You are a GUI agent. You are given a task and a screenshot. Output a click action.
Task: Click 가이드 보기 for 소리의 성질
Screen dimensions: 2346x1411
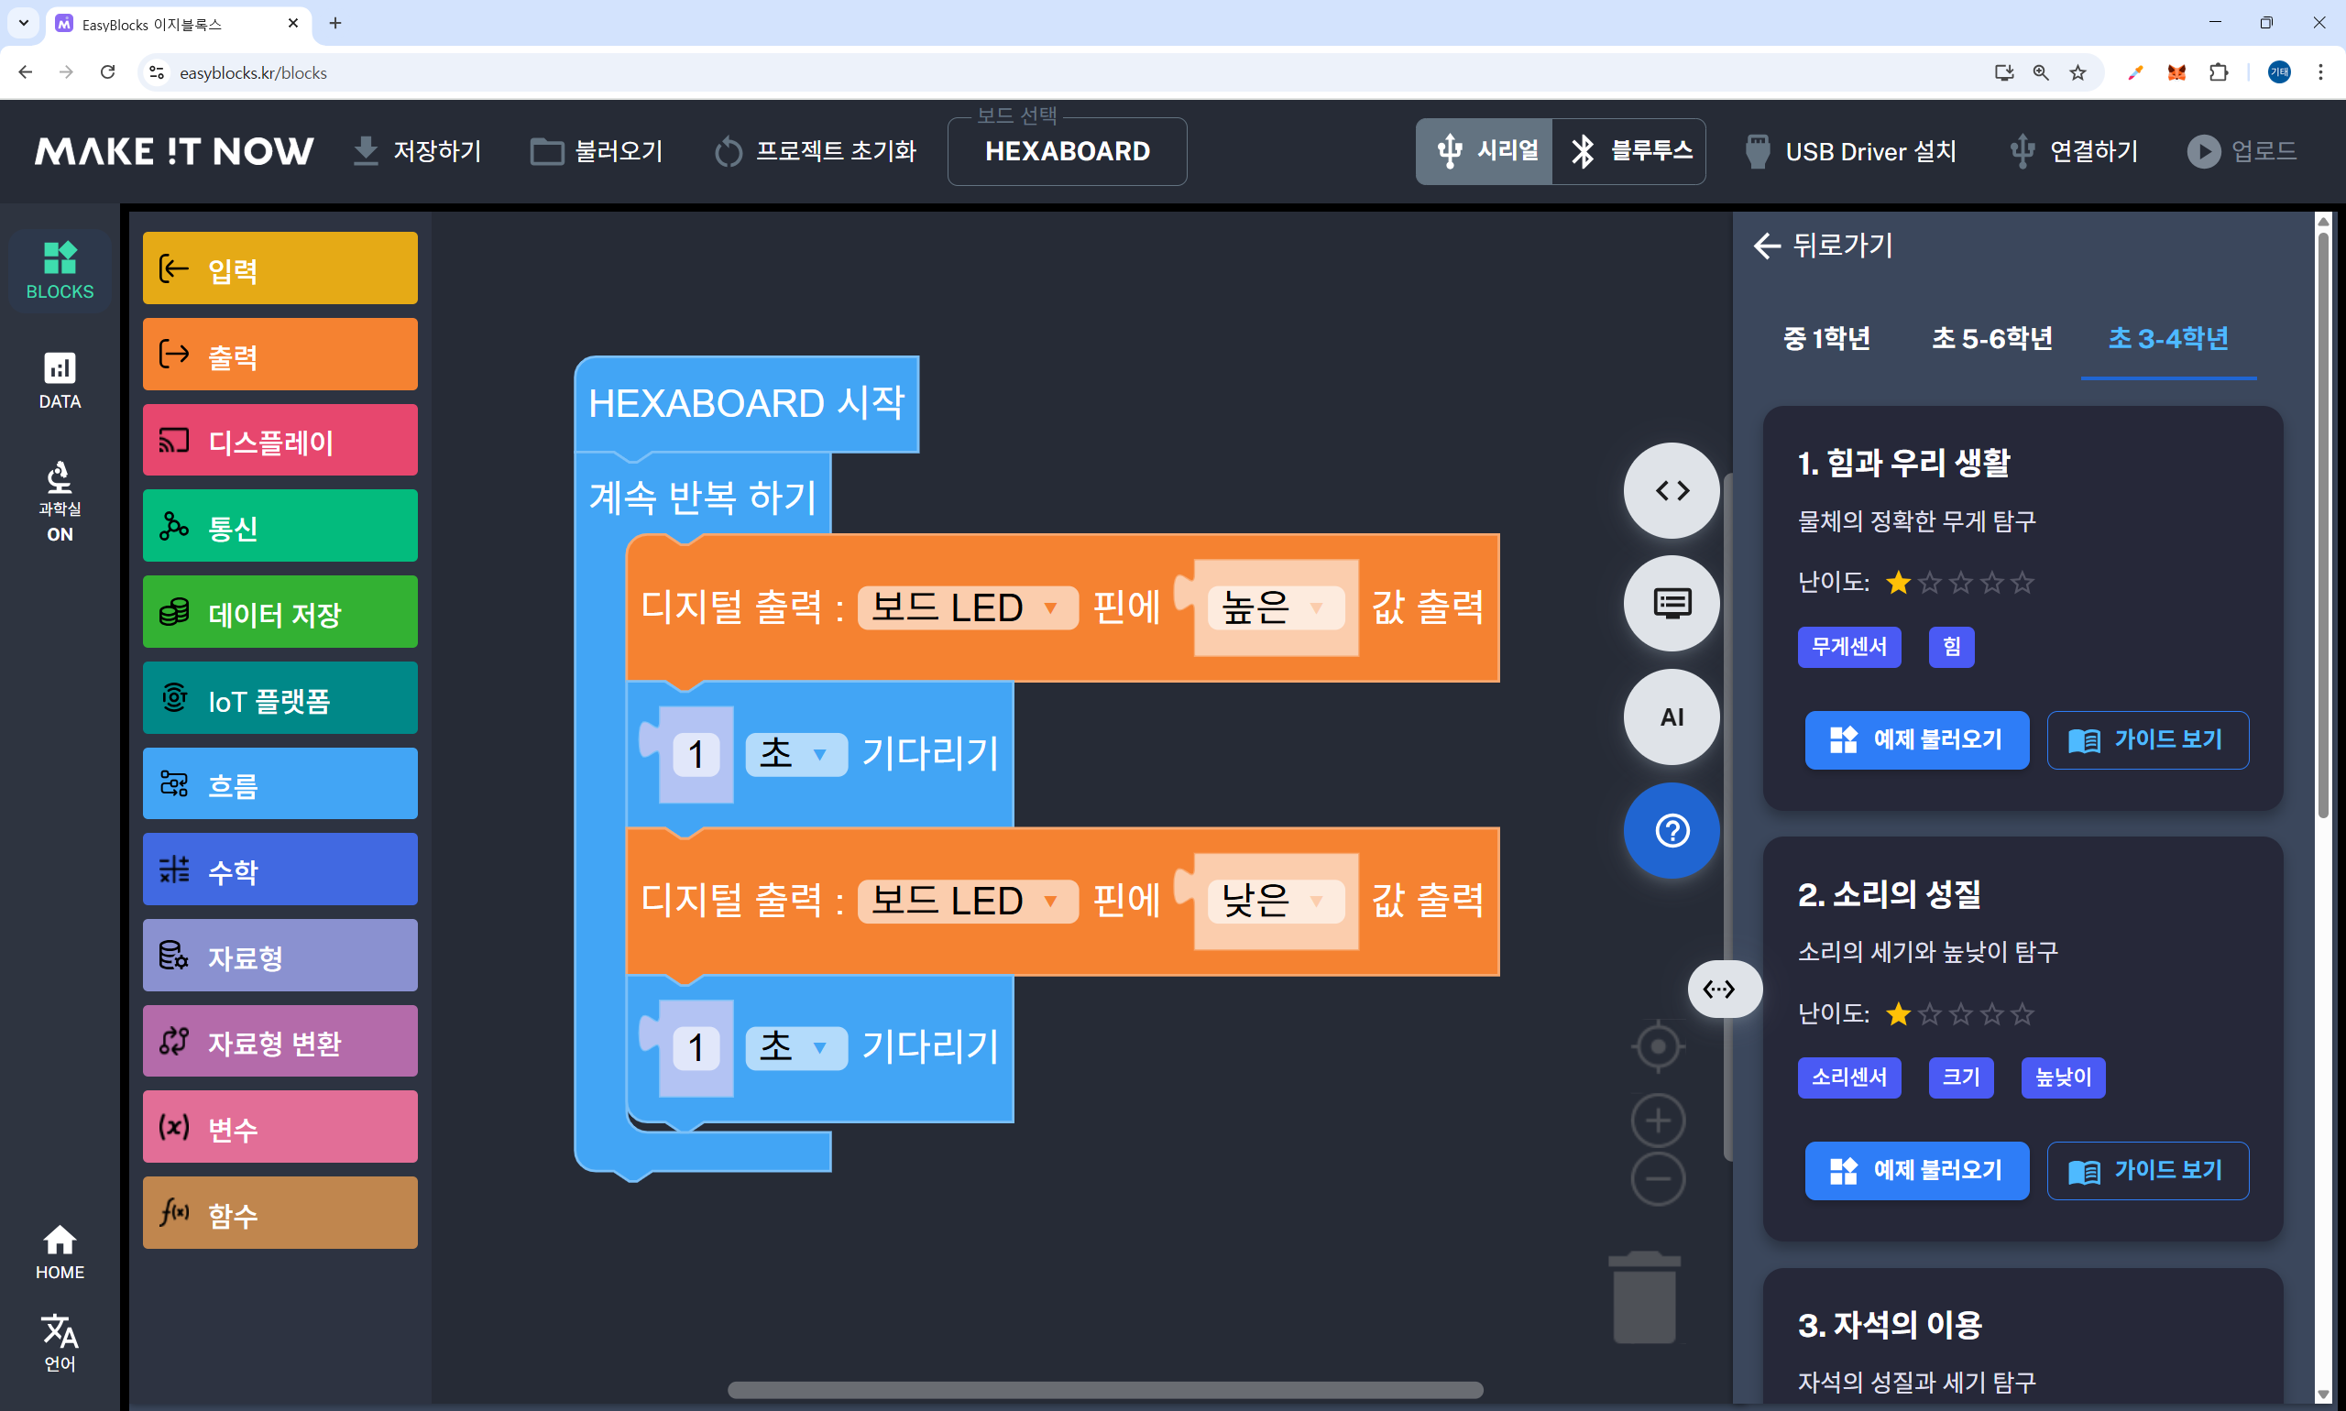click(x=2146, y=1170)
